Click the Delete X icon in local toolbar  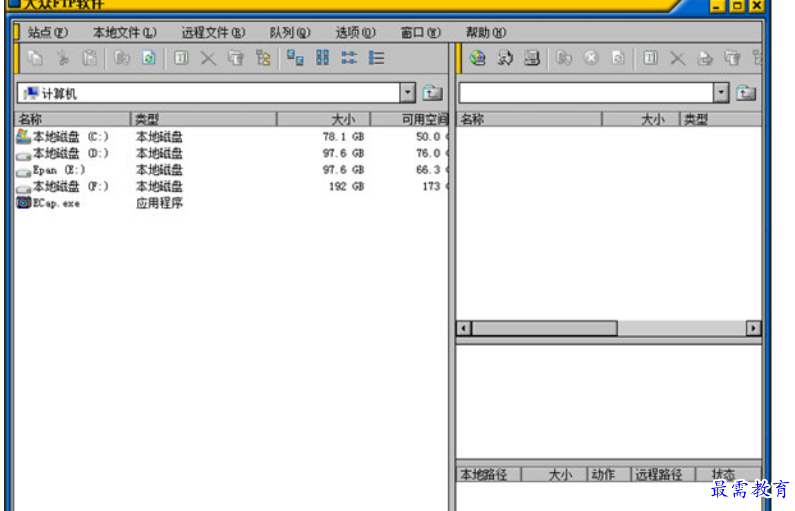pyautogui.click(x=208, y=58)
